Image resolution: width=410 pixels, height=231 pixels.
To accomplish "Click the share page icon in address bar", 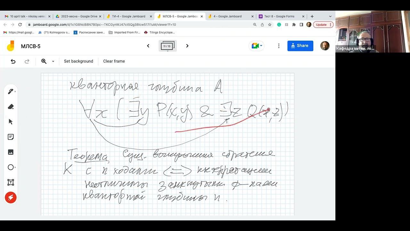I will [x=262, y=24].
